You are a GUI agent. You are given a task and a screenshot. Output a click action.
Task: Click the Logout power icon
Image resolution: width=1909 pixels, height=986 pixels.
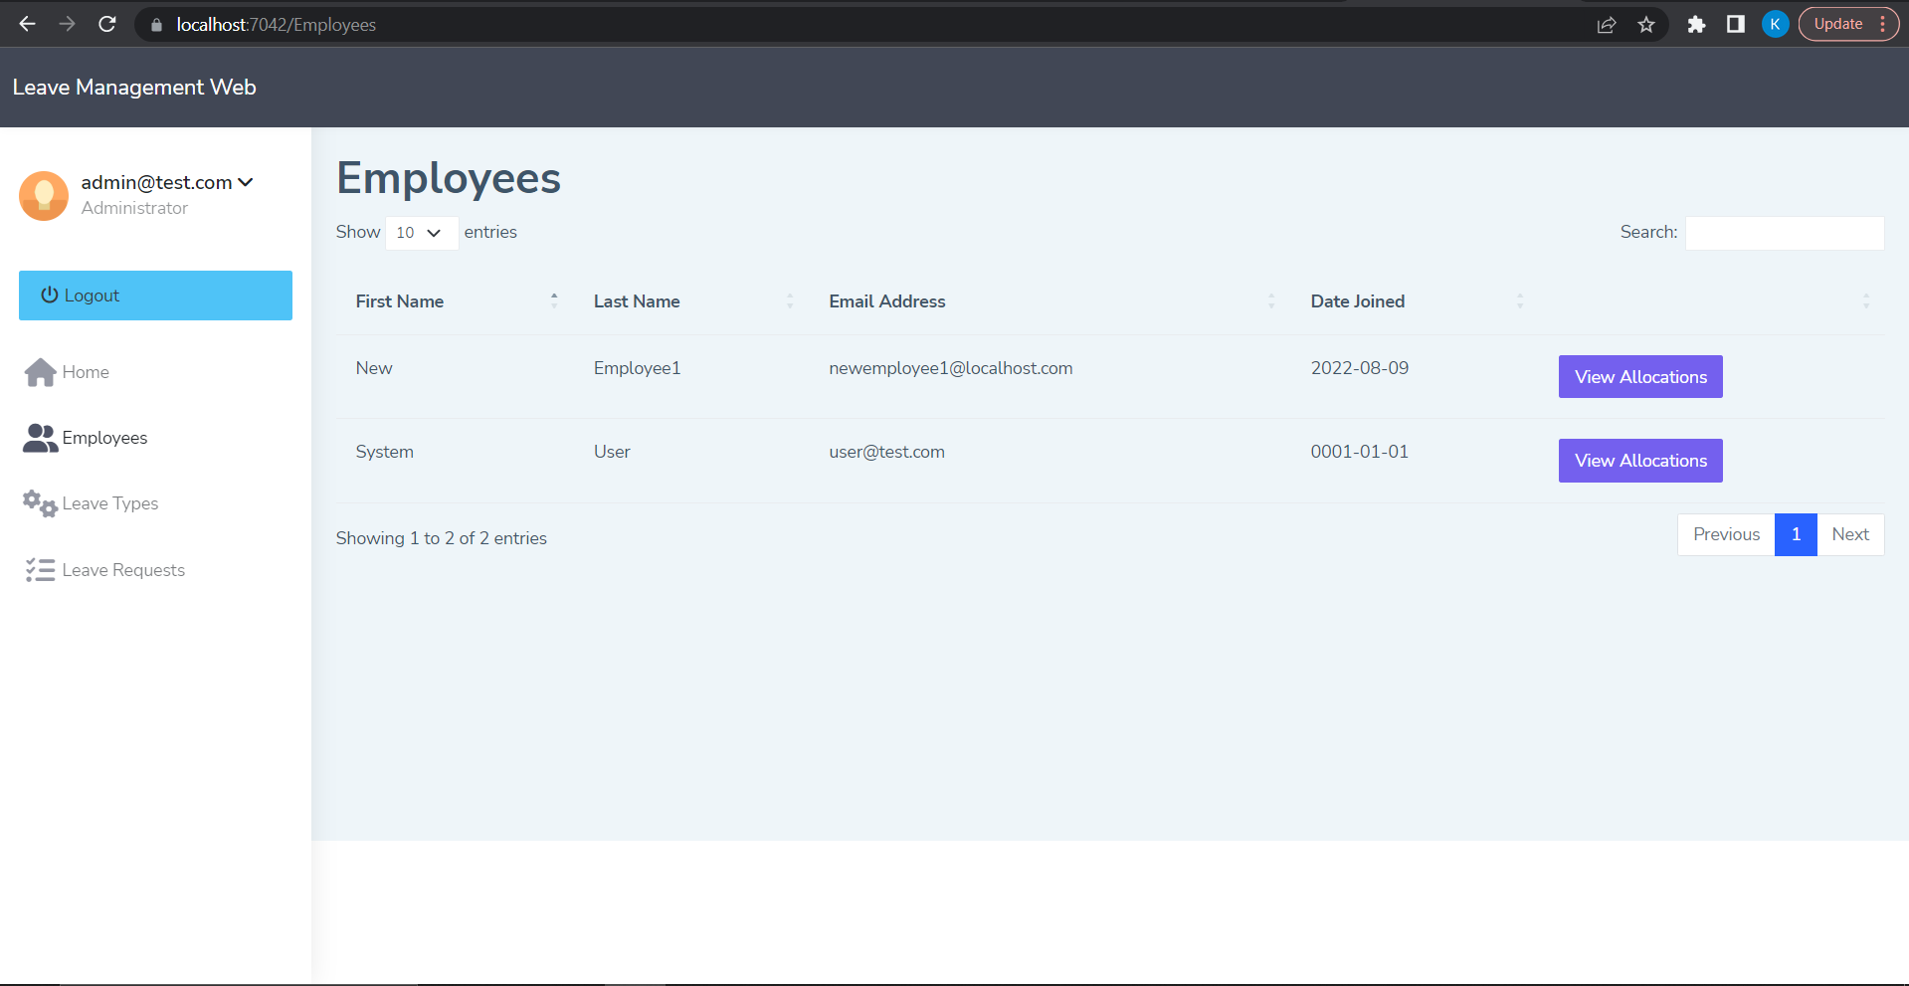tap(50, 295)
